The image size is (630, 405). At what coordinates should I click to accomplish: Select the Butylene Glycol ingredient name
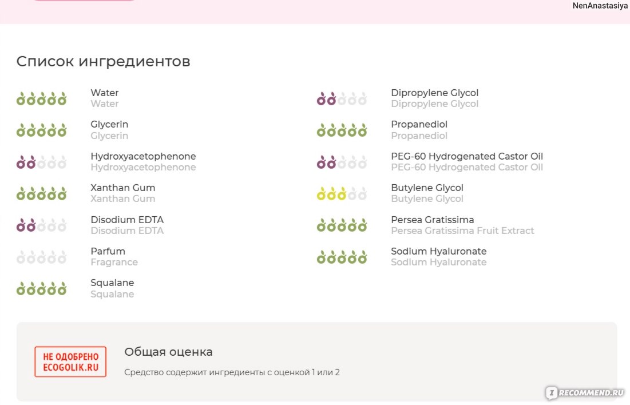tap(427, 188)
